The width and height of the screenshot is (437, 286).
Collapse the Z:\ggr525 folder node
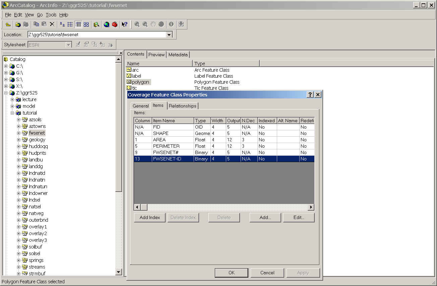pyautogui.click(x=6, y=93)
